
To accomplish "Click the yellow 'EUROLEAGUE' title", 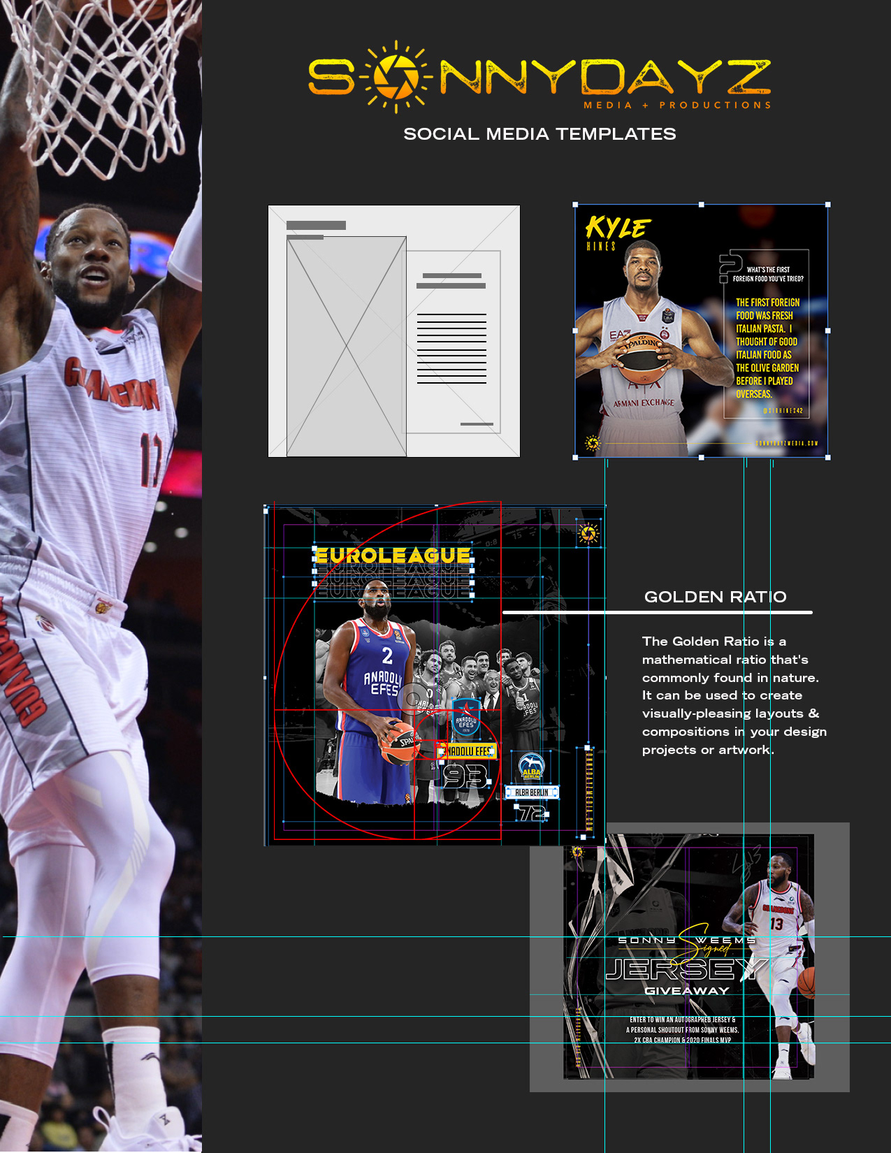I will click(x=393, y=556).
